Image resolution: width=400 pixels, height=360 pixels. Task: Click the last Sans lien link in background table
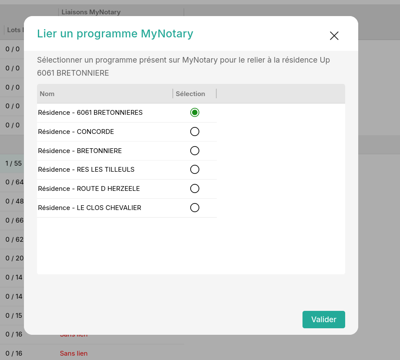pyautogui.click(x=74, y=353)
